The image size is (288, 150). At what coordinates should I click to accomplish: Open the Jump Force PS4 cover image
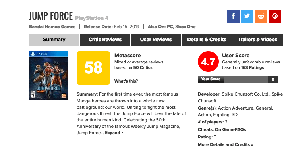pyautogui.click(x=48, y=75)
